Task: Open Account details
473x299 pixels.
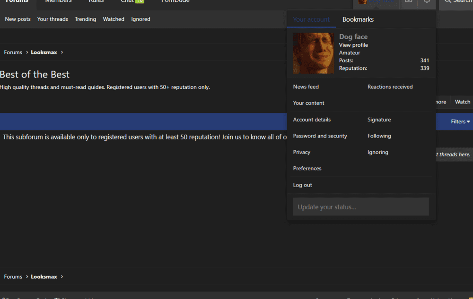Action: click(x=312, y=120)
